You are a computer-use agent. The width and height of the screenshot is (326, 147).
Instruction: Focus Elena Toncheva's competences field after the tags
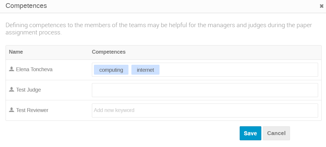click(x=238, y=70)
